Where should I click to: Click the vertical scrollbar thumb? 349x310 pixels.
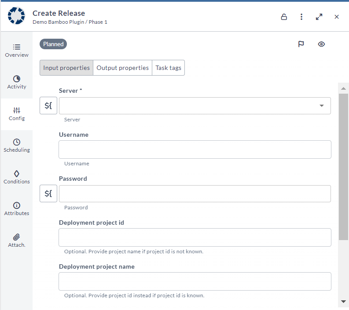coord(343,167)
